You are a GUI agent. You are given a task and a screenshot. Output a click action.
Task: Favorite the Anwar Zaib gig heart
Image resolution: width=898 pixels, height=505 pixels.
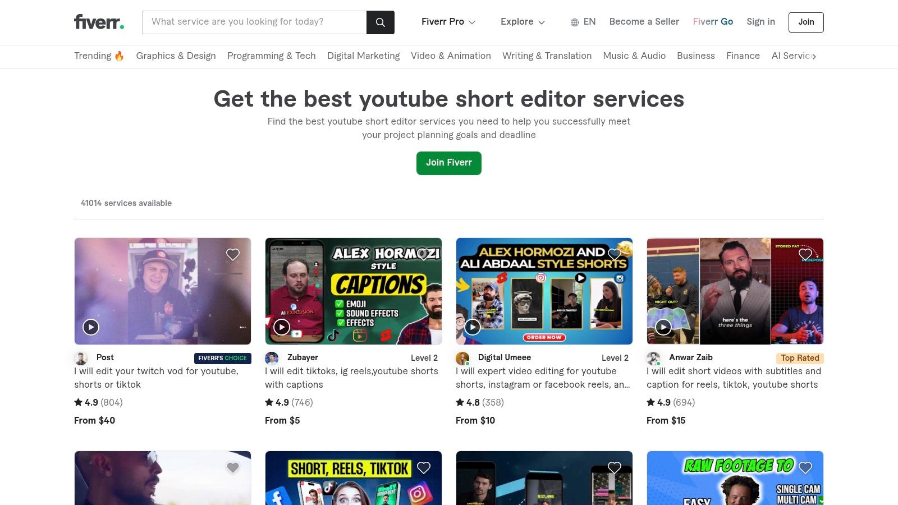pos(805,255)
